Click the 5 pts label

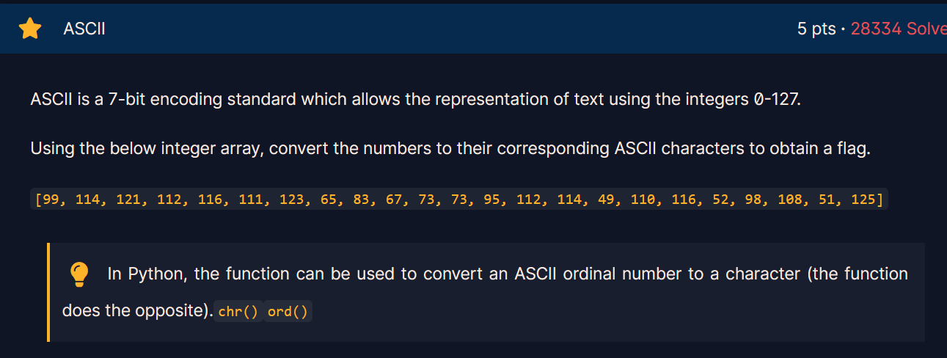pos(816,29)
